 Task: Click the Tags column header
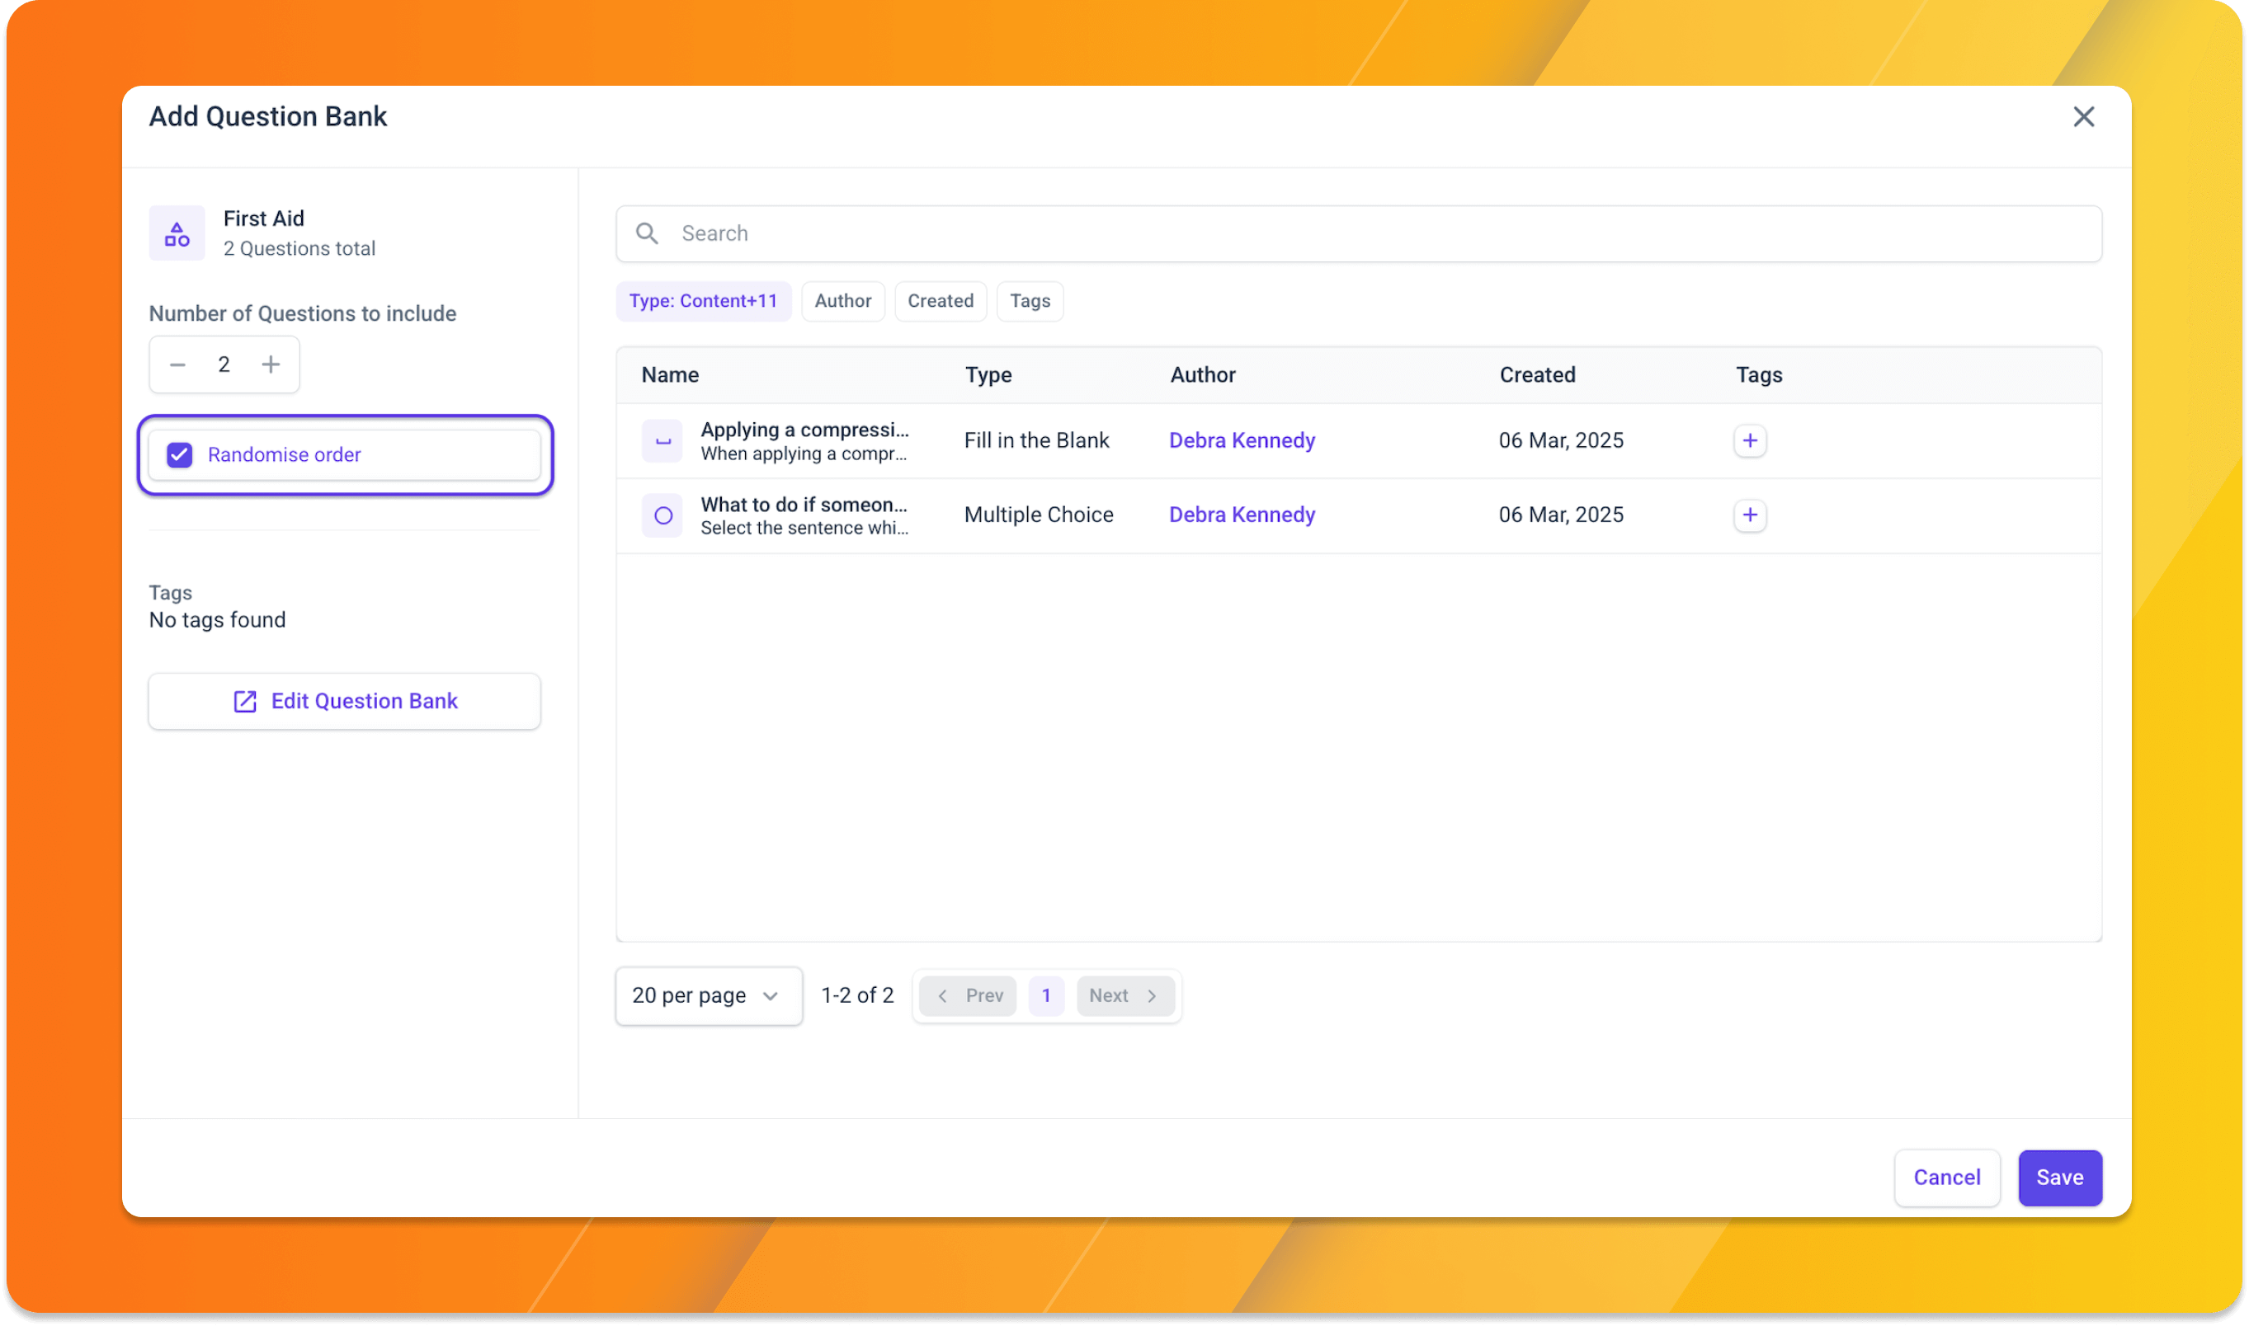pos(1759,375)
